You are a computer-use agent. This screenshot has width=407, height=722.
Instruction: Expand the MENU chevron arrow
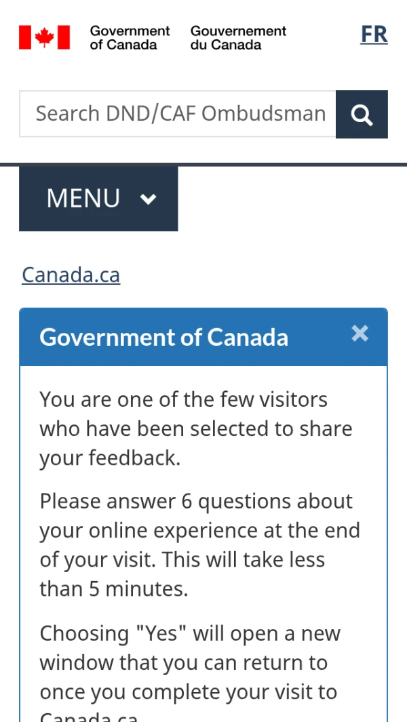pyautogui.click(x=148, y=199)
